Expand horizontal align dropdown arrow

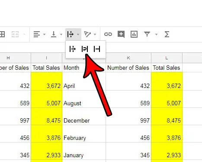(x=44, y=34)
